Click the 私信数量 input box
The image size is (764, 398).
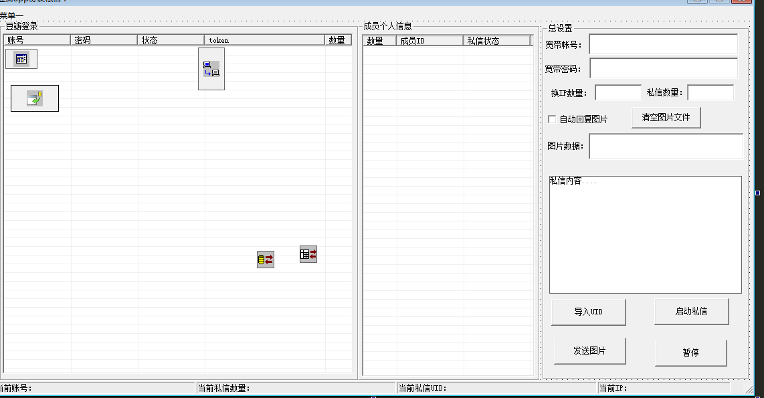pyautogui.click(x=710, y=91)
